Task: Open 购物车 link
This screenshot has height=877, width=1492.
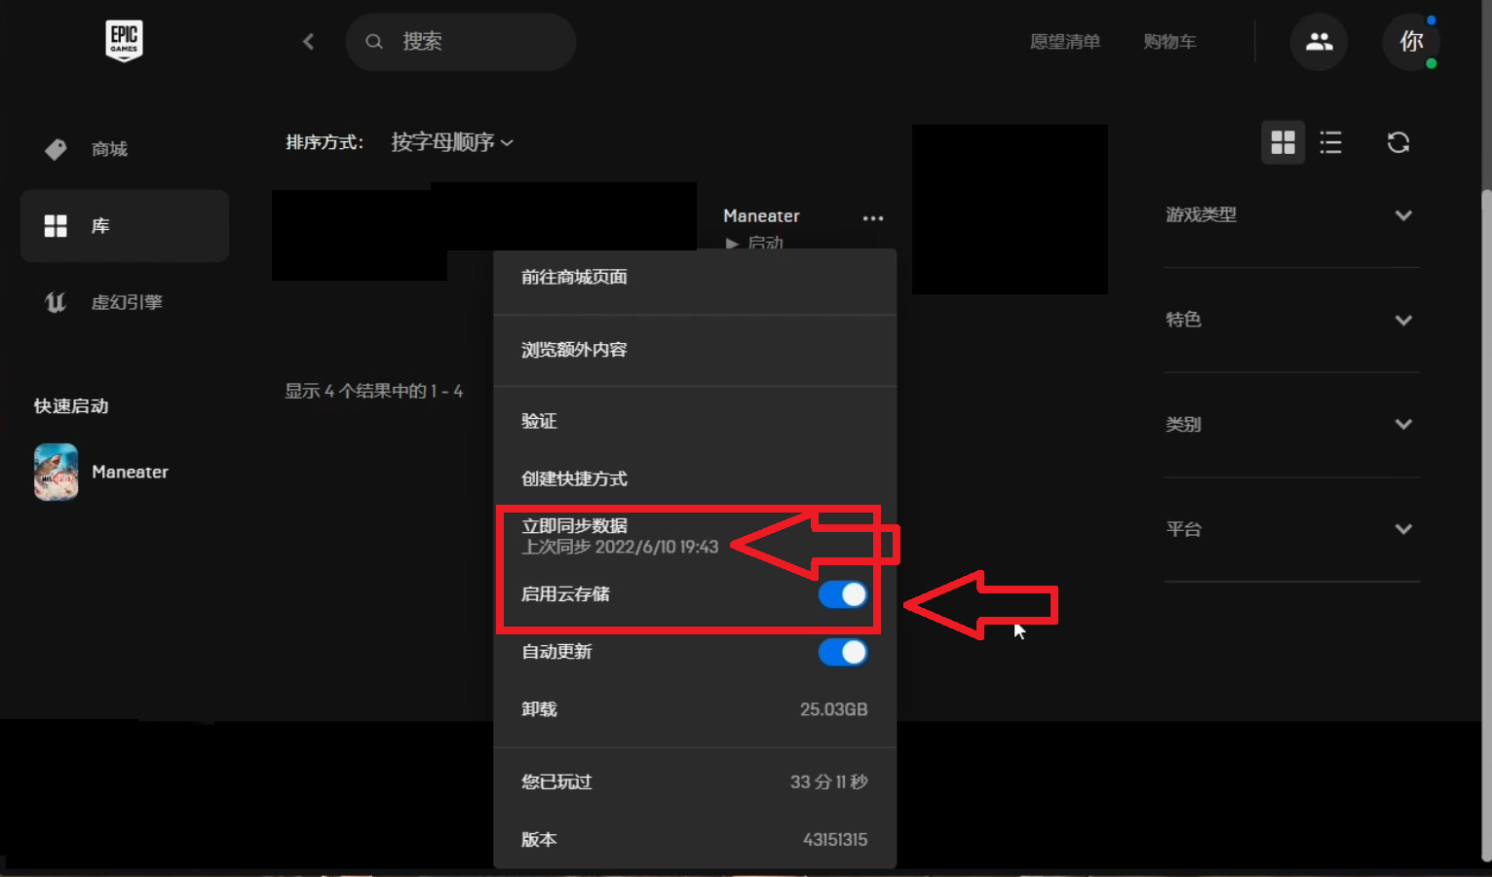Action: [x=1169, y=42]
